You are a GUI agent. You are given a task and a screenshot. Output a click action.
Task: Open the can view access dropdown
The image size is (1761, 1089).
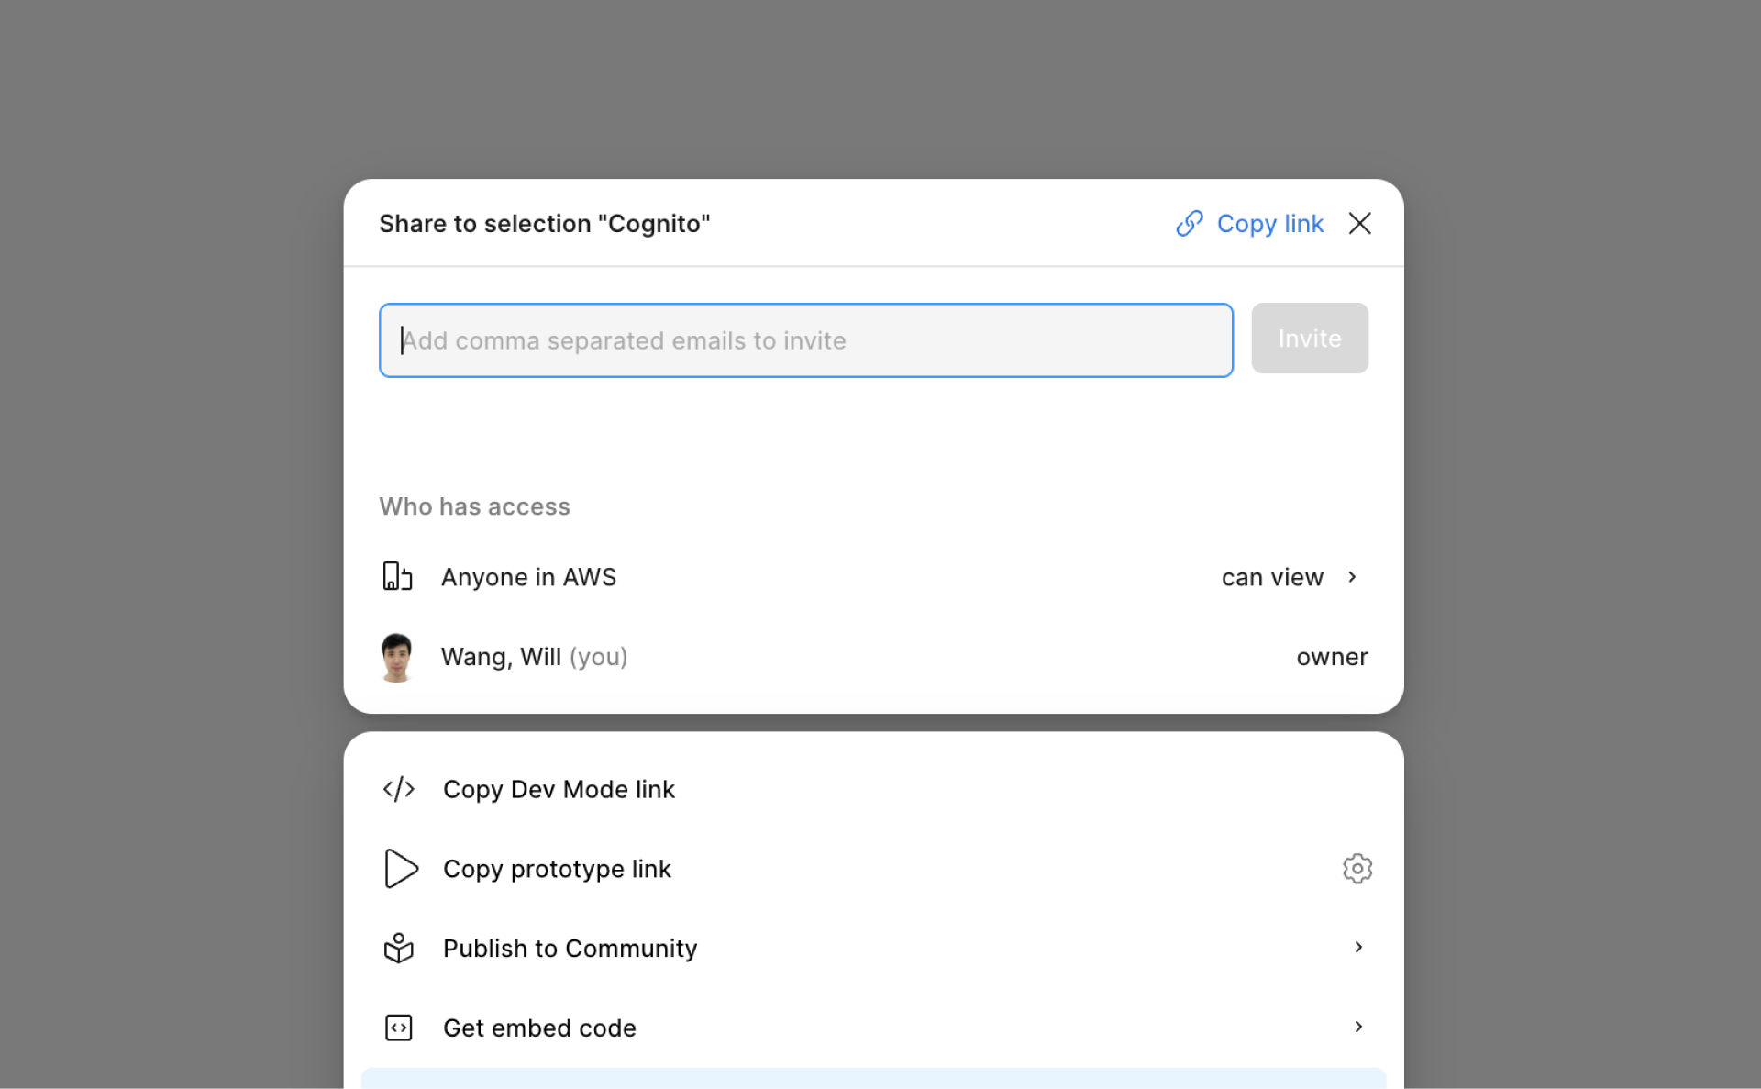pyautogui.click(x=1272, y=577)
